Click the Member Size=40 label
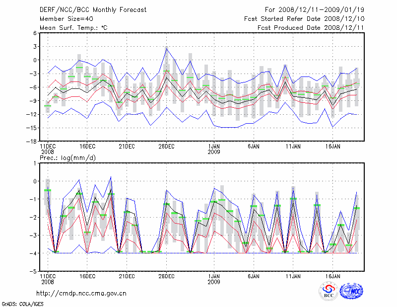 tap(64, 18)
